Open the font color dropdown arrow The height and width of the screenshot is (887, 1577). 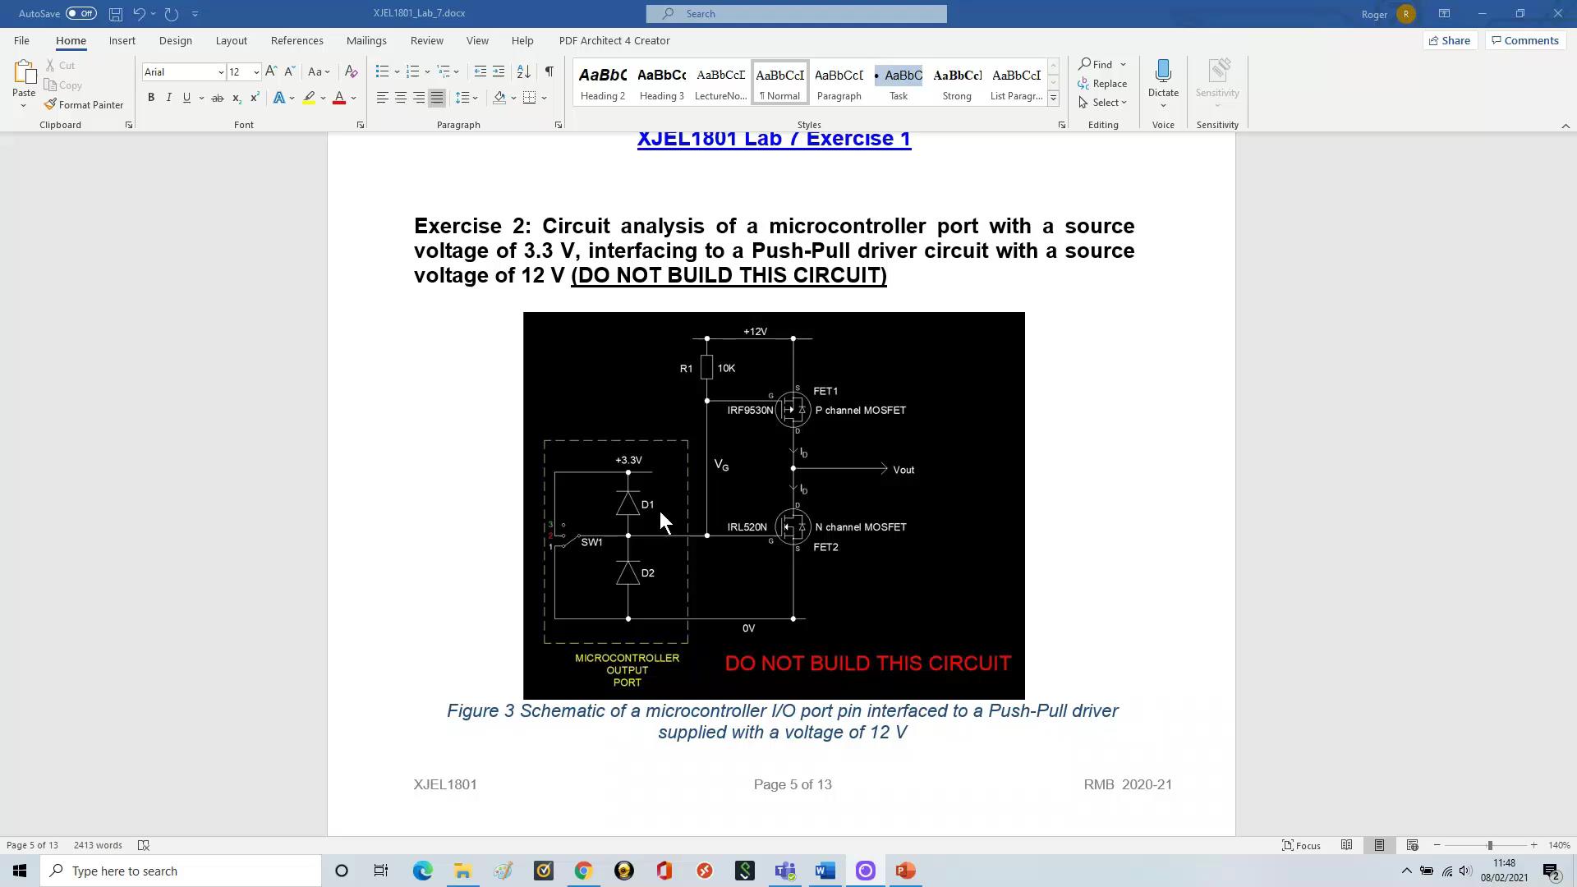(x=352, y=98)
